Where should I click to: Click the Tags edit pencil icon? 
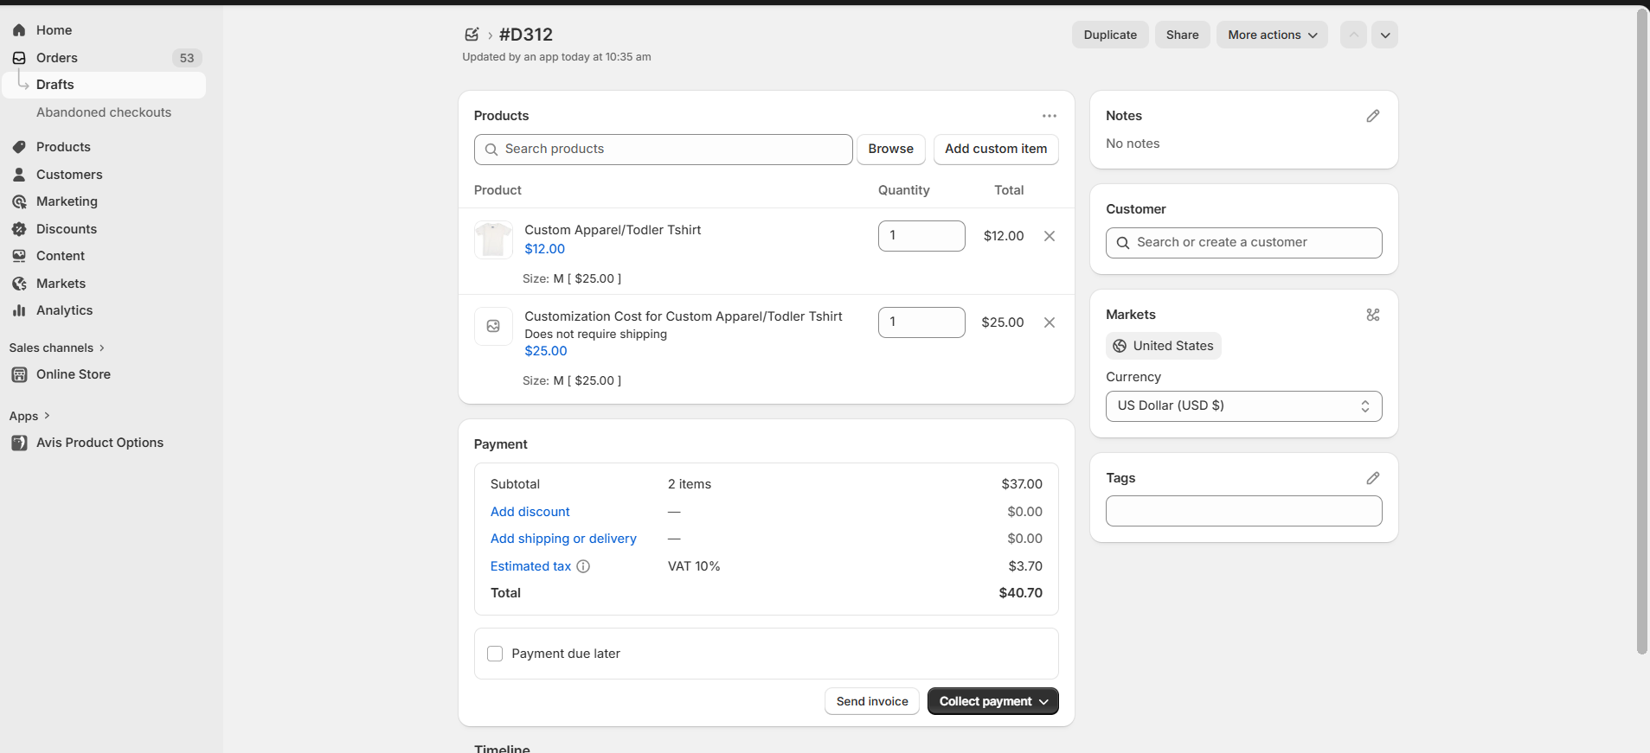(x=1372, y=478)
